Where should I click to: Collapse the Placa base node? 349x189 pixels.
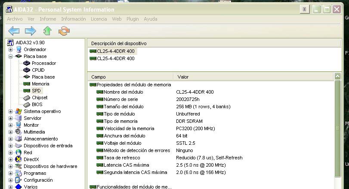point(10,56)
